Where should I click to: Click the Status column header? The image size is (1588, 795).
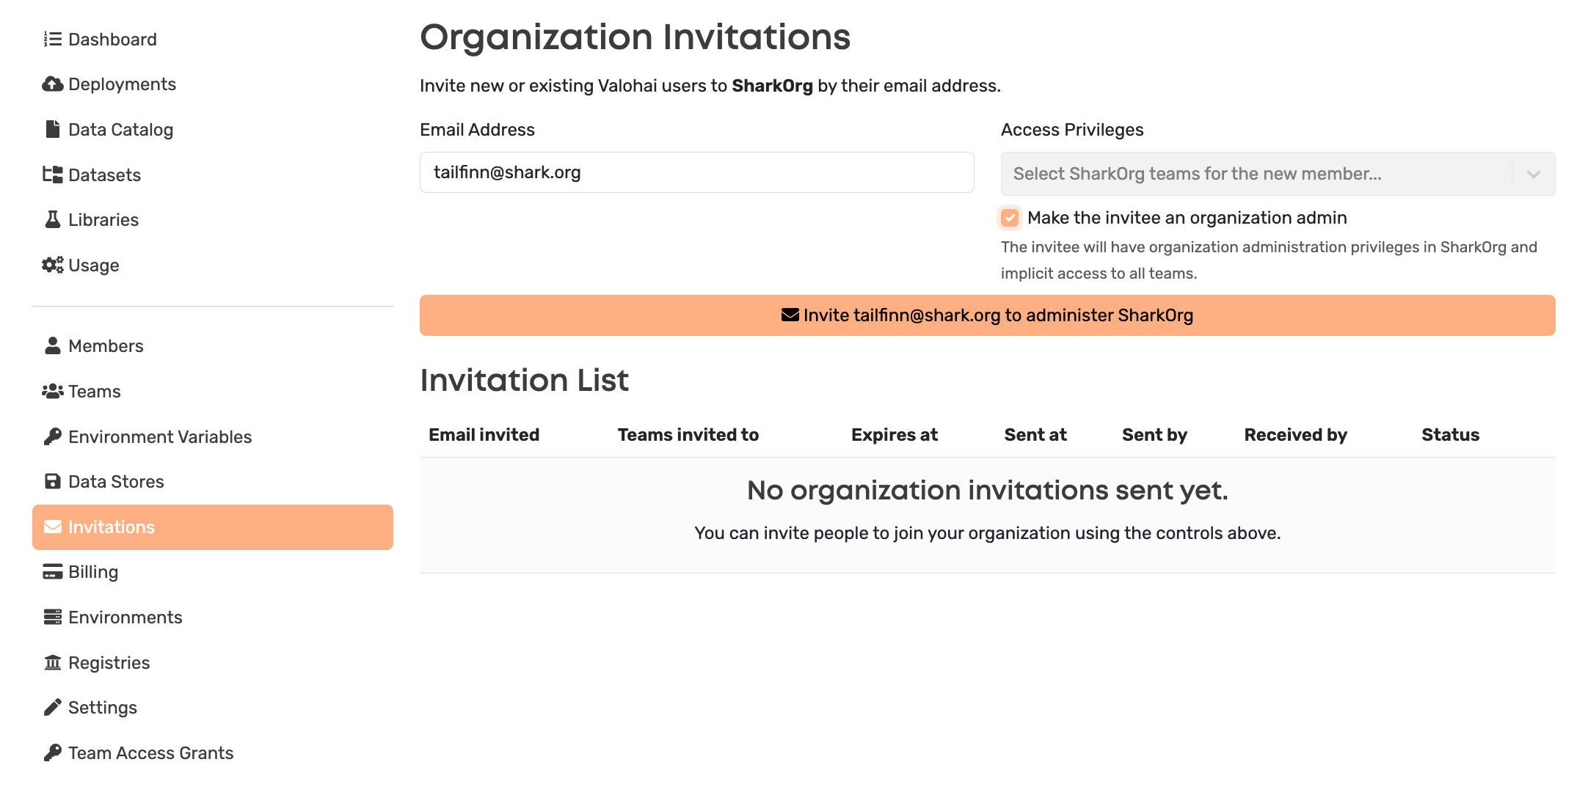(x=1450, y=435)
